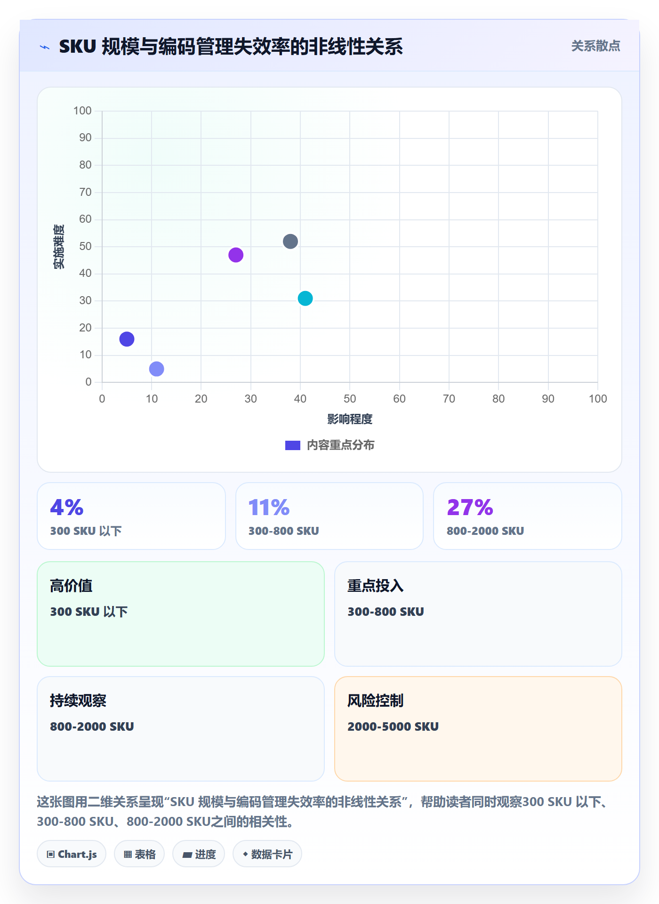Select the slate gray scatter point

point(290,242)
